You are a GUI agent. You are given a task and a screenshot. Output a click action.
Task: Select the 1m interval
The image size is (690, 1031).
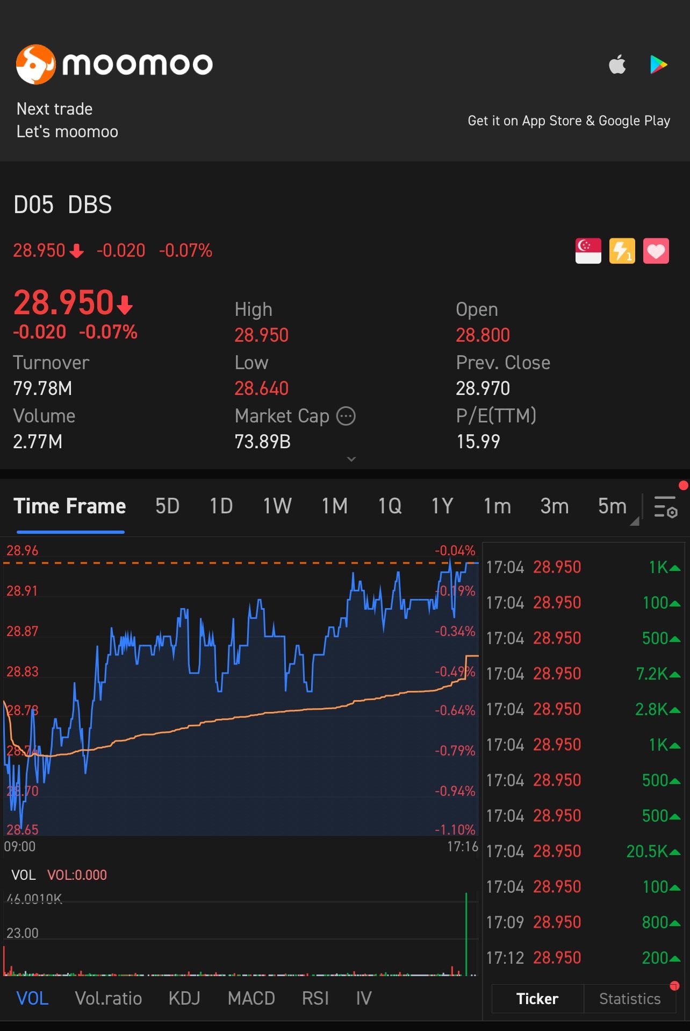497,506
